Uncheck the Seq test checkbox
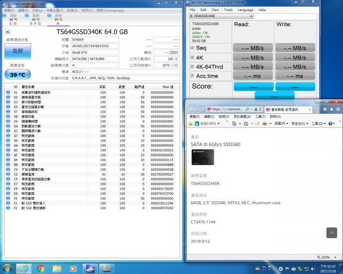Image resolution: width=343 pixels, height=274 pixels. pos(192,48)
